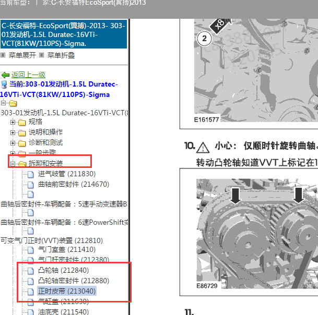Click the E86729 camshaft pulley illustration

click(x=257, y=234)
